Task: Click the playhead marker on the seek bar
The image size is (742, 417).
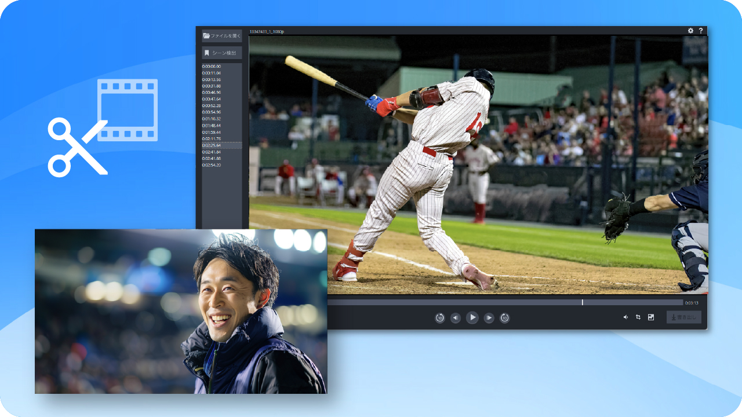Action: (582, 302)
